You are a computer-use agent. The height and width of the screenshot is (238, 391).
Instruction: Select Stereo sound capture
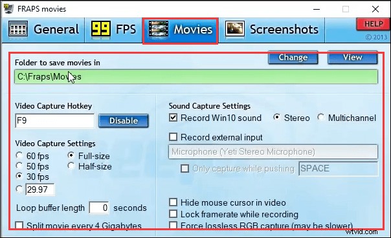291,118
